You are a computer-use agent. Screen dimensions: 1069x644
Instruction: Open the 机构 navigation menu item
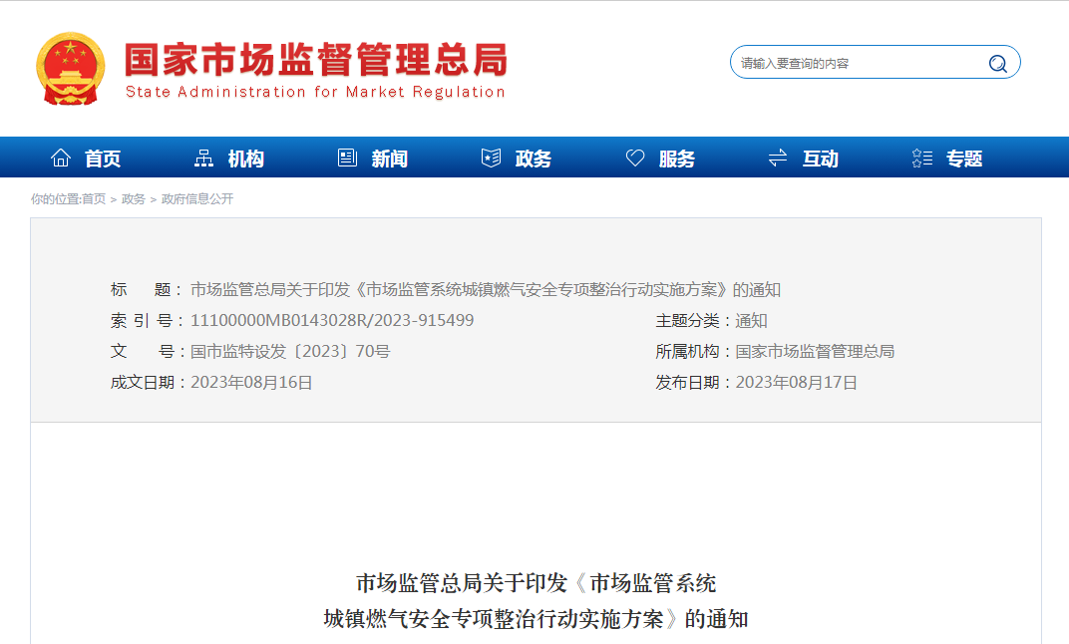[246, 160]
